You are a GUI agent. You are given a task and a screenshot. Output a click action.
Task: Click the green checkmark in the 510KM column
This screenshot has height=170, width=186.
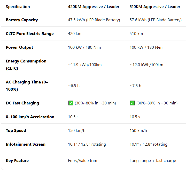pyautogui.click(x=132, y=103)
